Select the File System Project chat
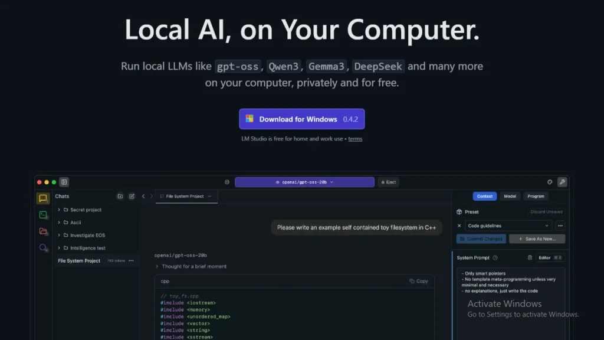604x340 pixels. [96, 260]
